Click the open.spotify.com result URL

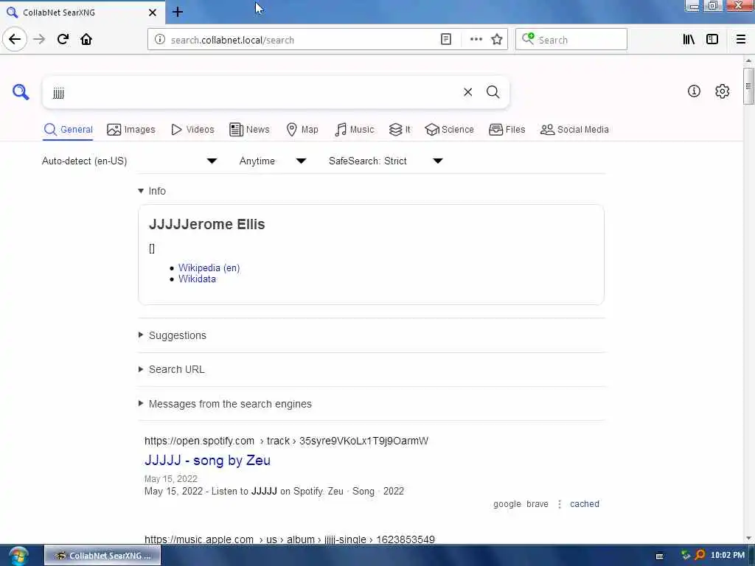[x=286, y=441]
